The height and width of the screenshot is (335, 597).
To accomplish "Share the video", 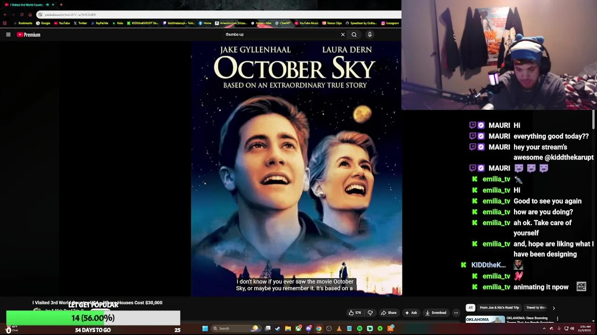I will click(389, 313).
